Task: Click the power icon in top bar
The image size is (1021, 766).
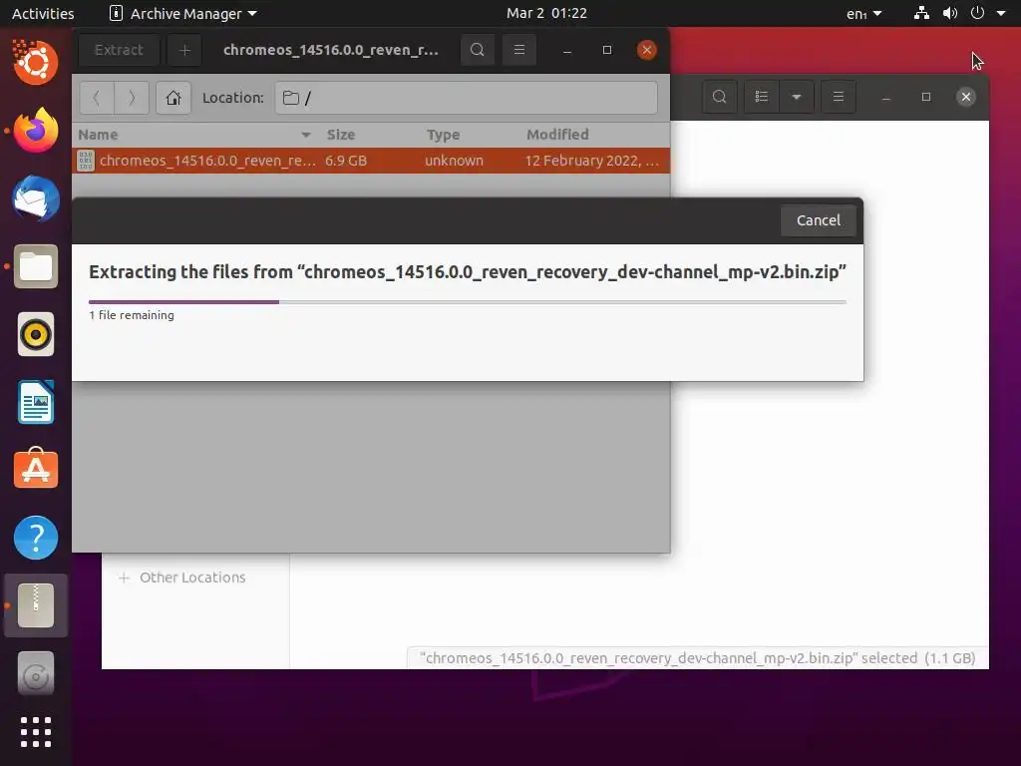Action: [x=977, y=13]
